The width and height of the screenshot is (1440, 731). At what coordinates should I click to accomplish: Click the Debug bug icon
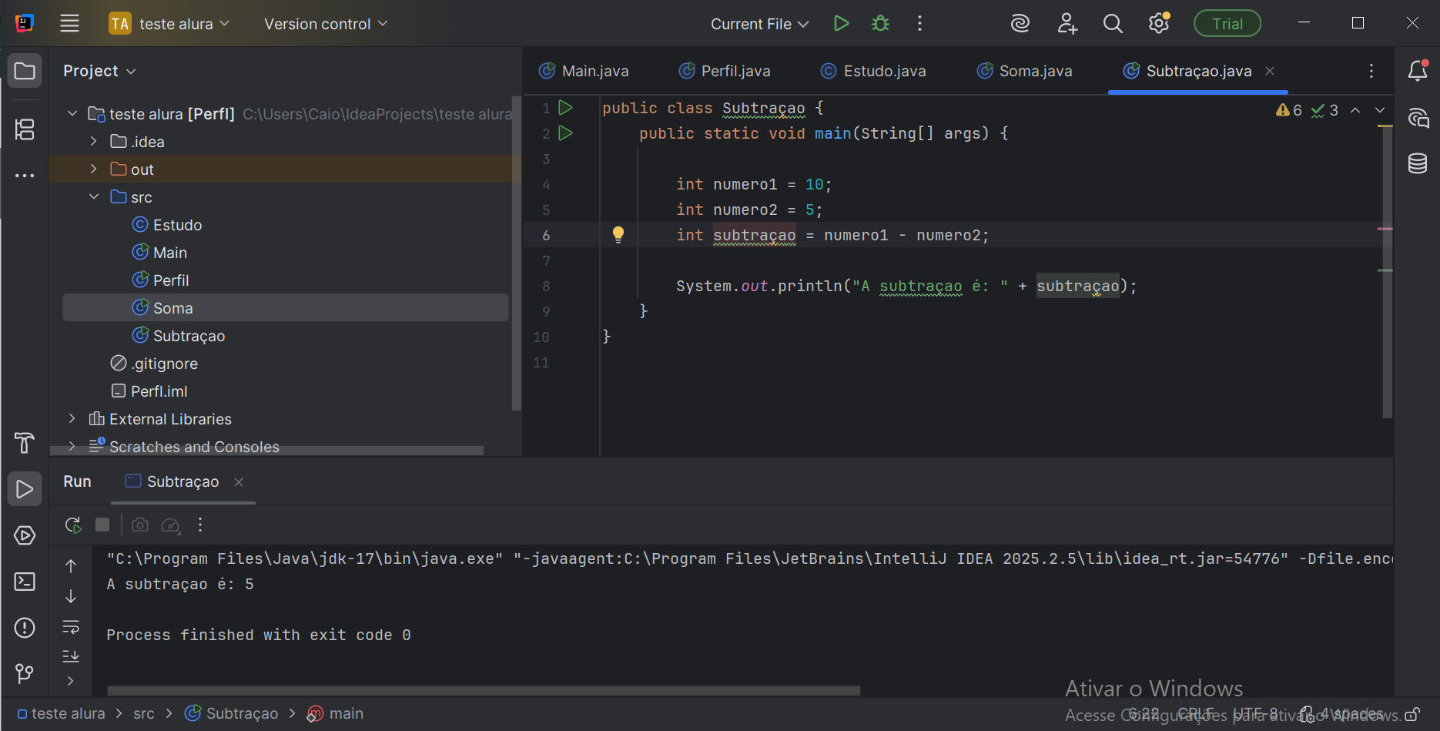(x=880, y=24)
